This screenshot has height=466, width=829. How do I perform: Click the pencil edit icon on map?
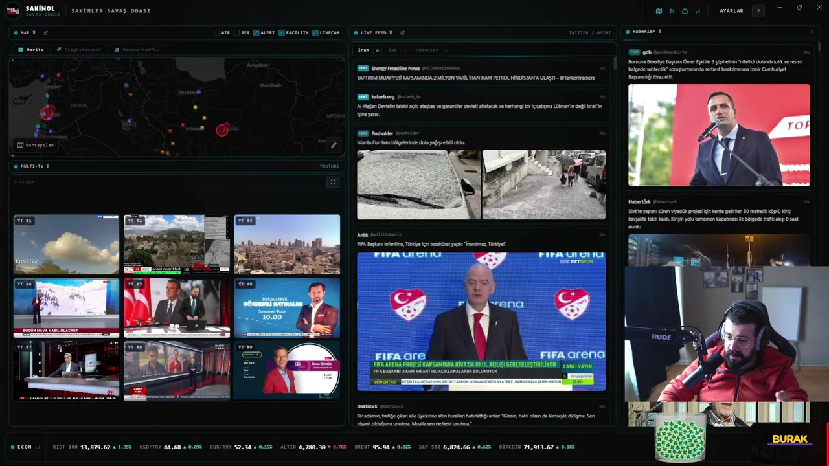click(334, 145)
